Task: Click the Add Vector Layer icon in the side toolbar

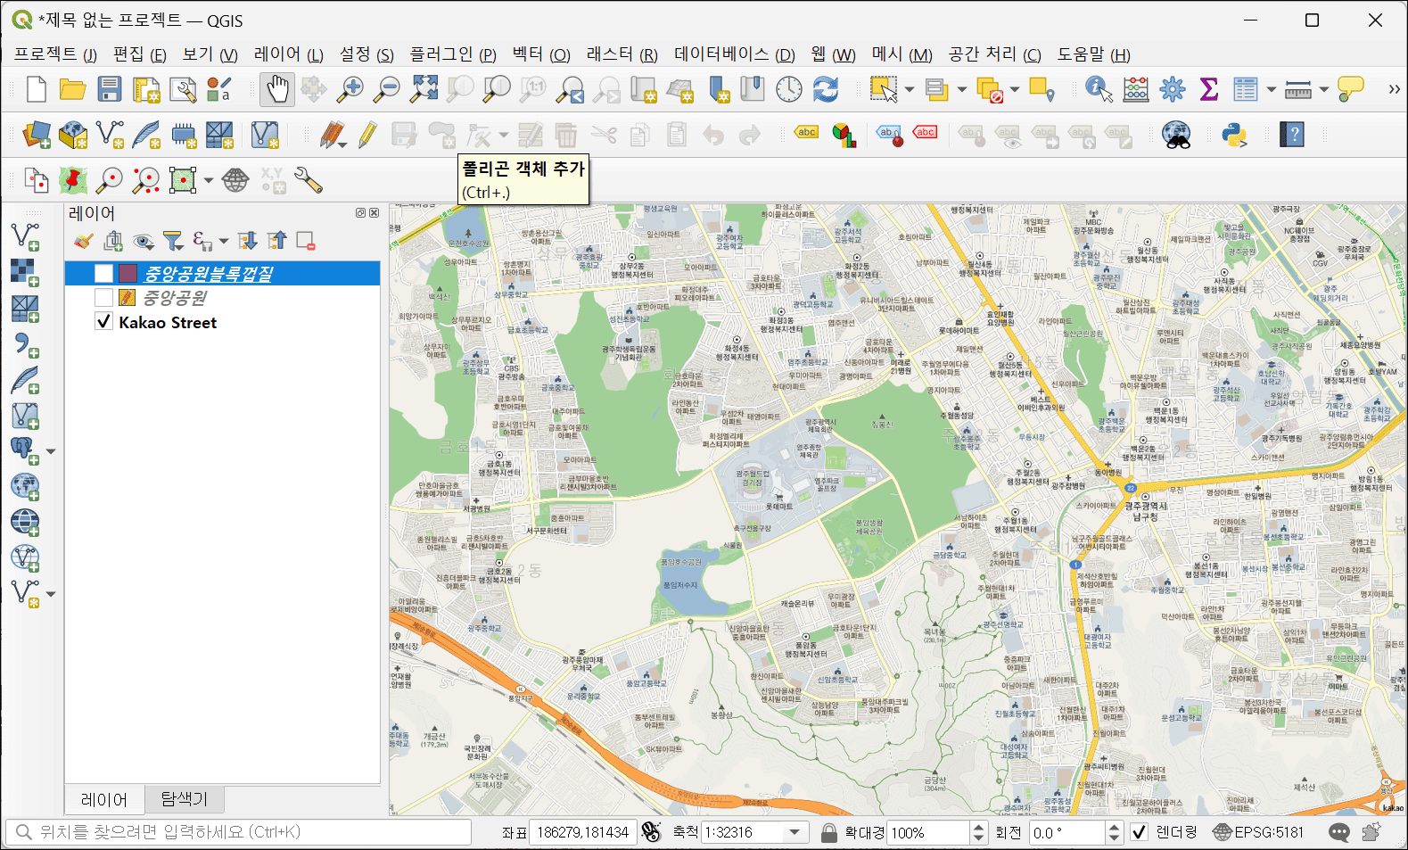Action: tap(25, 236)
